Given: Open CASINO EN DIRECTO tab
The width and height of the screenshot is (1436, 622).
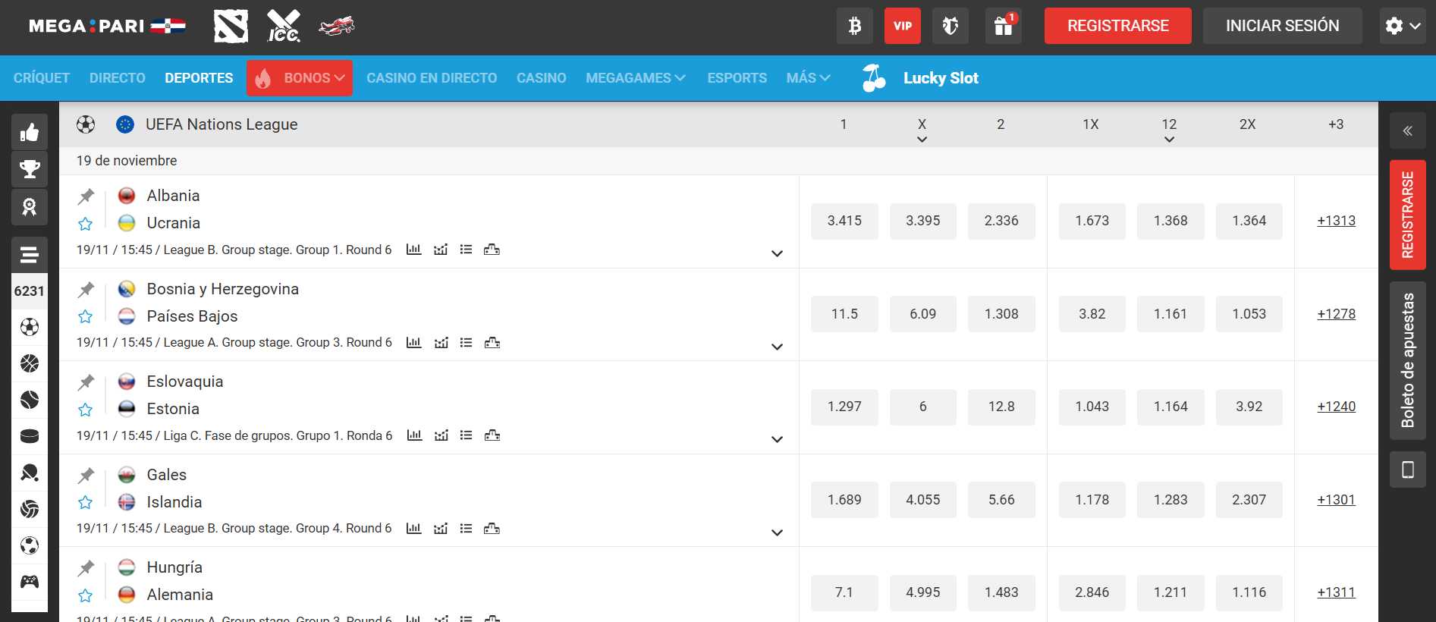Looking at the screenshot, I should [x=432, y=78].
